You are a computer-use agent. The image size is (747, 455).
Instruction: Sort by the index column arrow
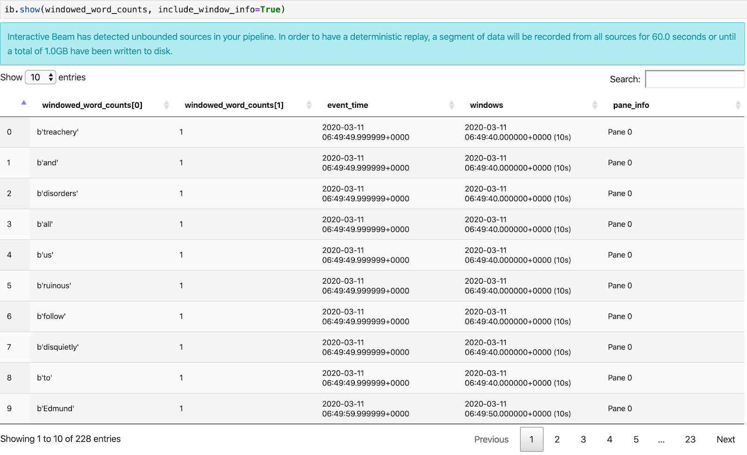tap(24, 103)
